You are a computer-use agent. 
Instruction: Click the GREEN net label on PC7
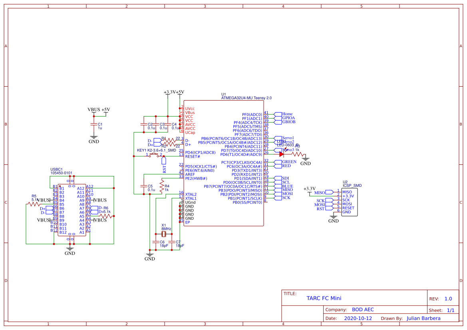point(289,162)
